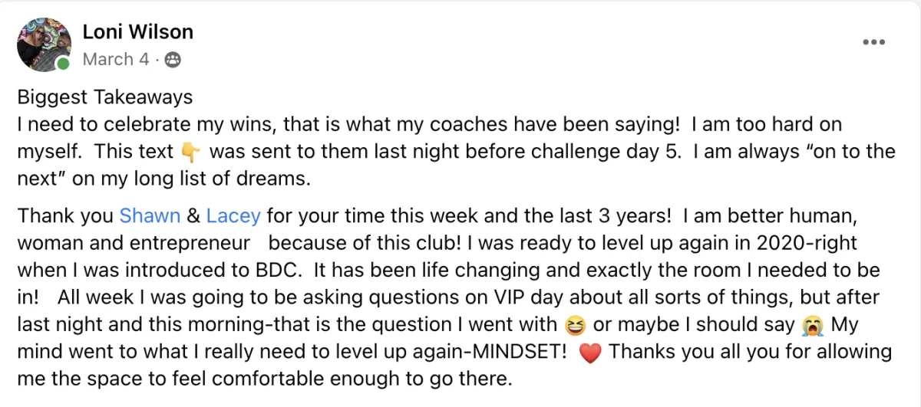The width and height of the screenshot is (921, 407).
Task: Click the group audience icon beside the date
Action: click(x=173, y=60)
